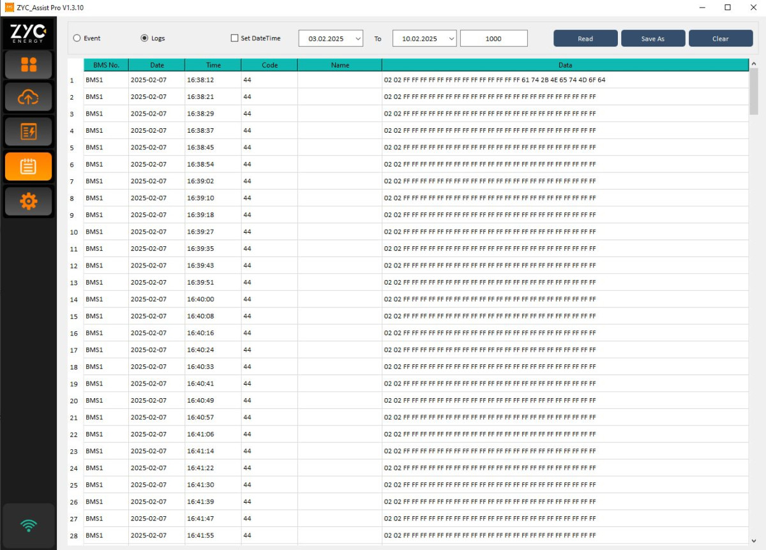766x550 pixels.
Task: Click the Time column header
Action: click(213, 65)
